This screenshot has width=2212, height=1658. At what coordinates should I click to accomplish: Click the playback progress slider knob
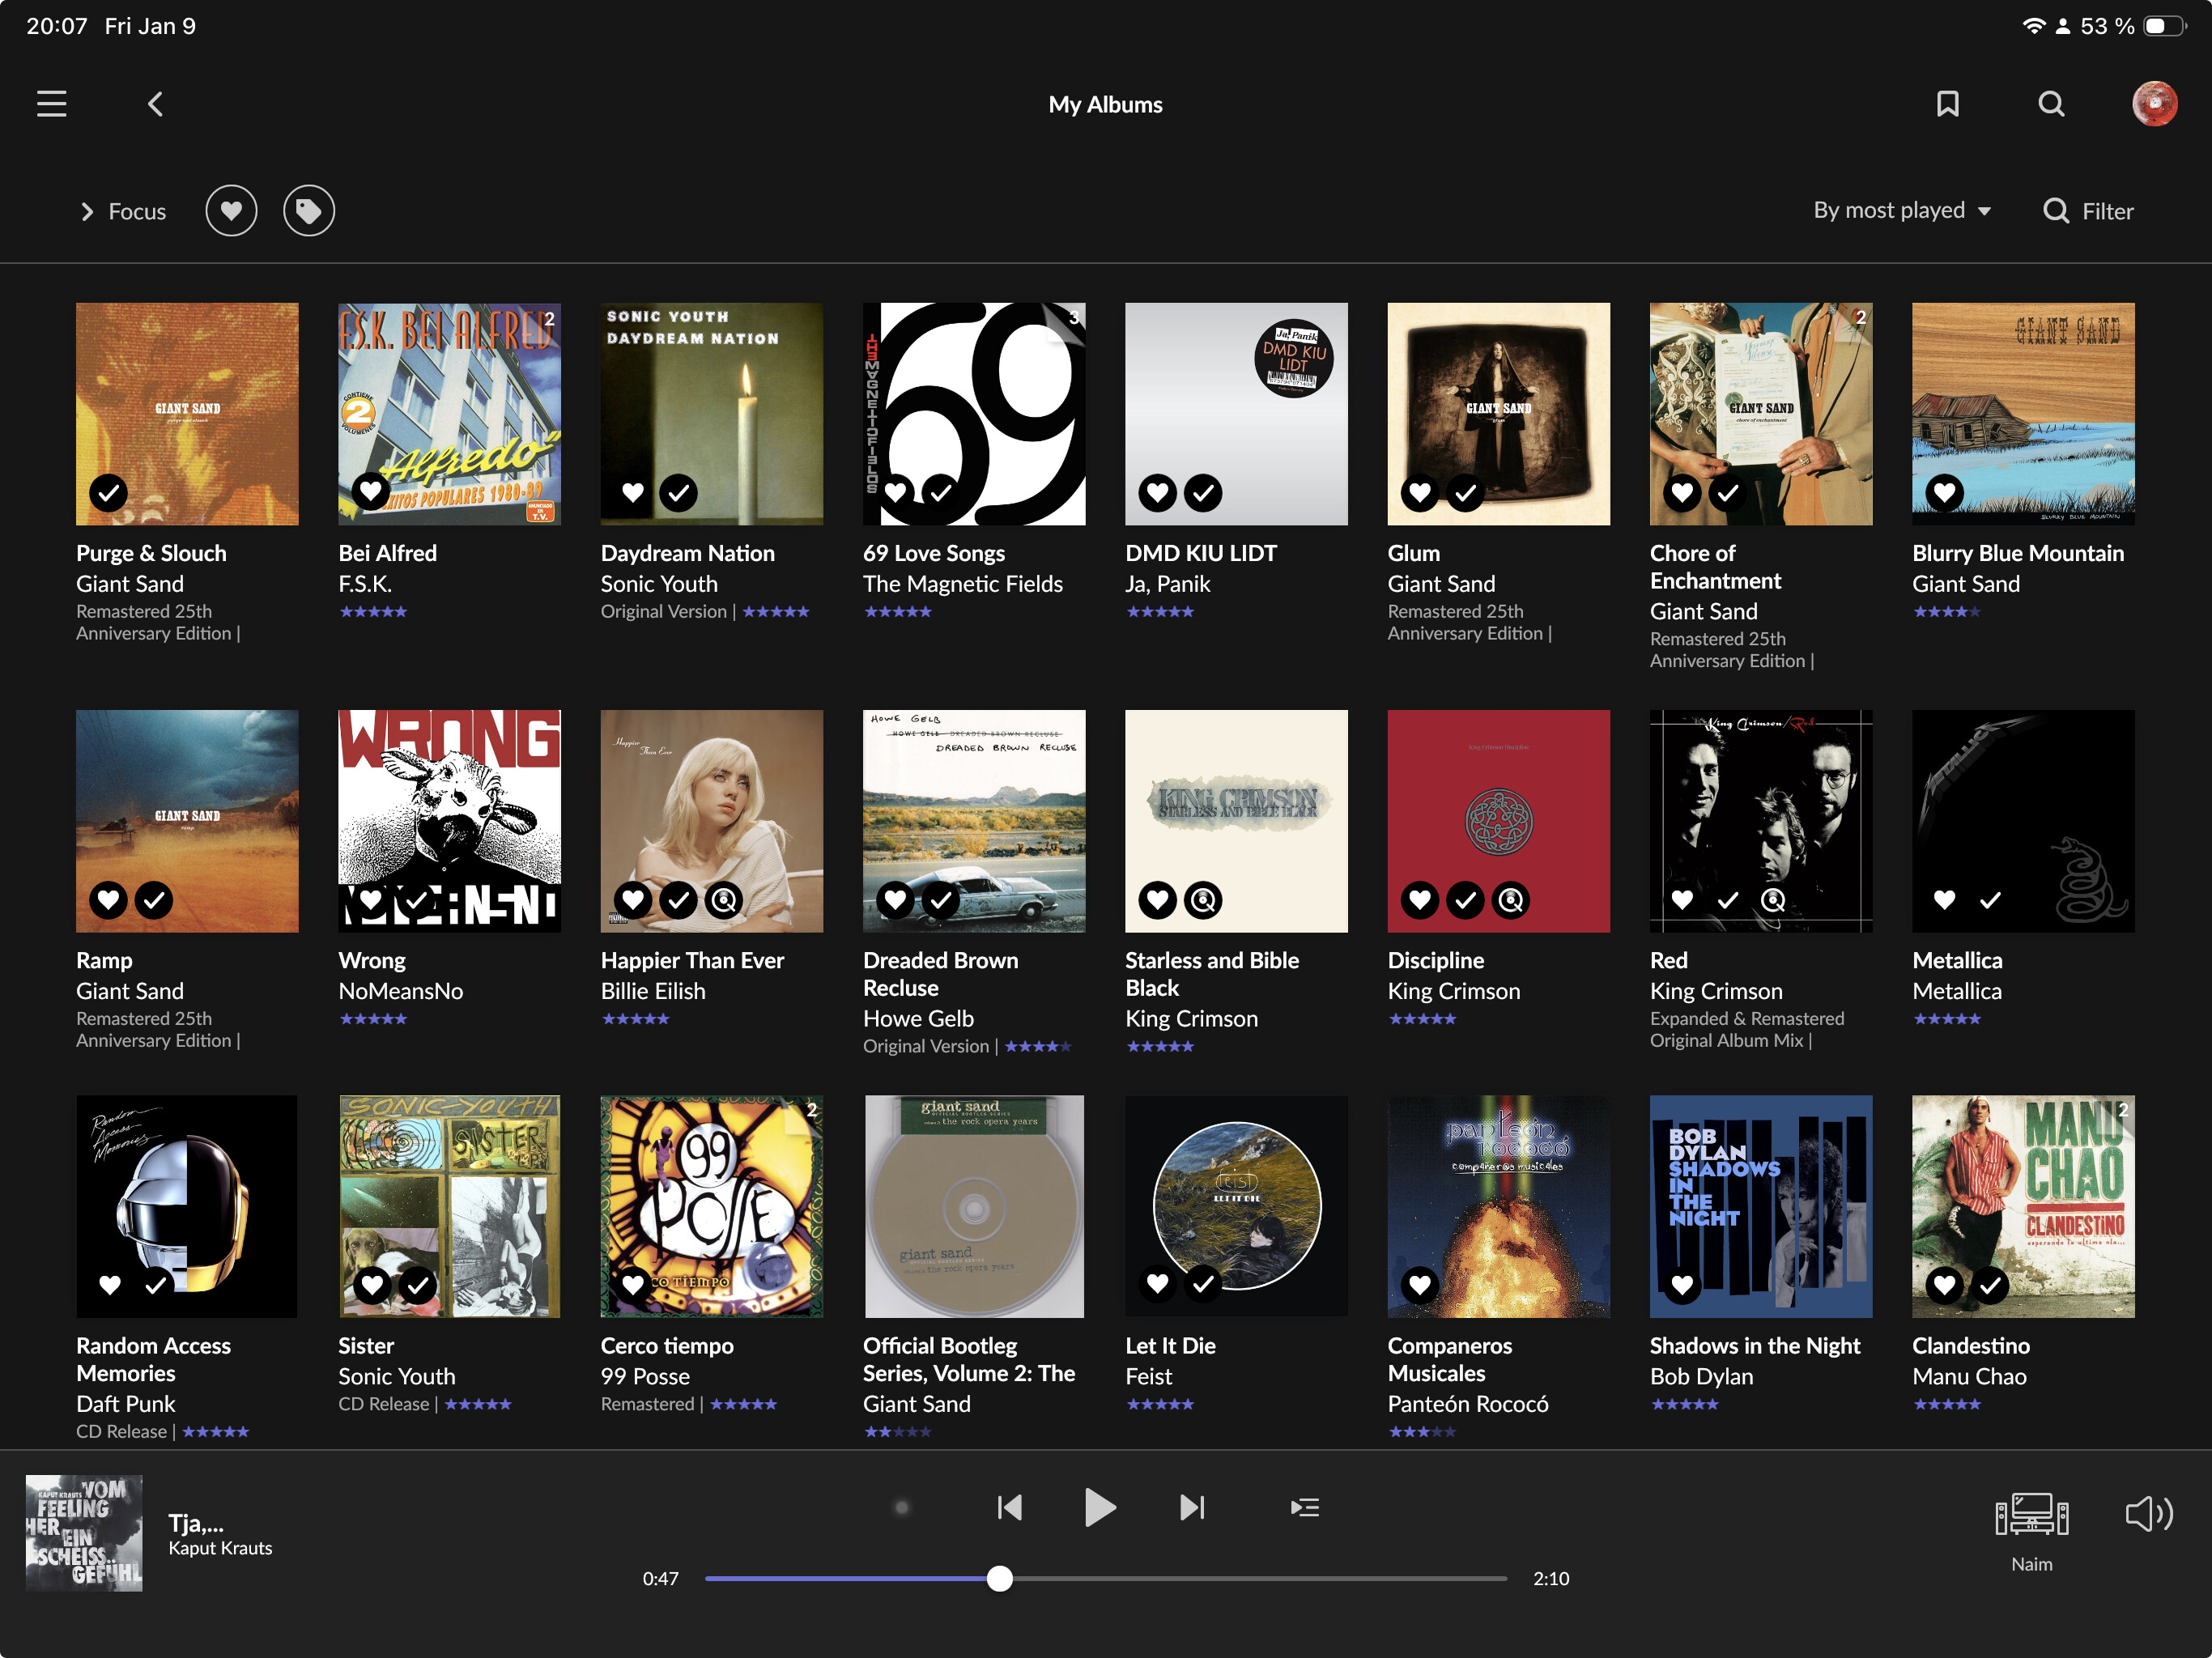[x=999, y=1579]
